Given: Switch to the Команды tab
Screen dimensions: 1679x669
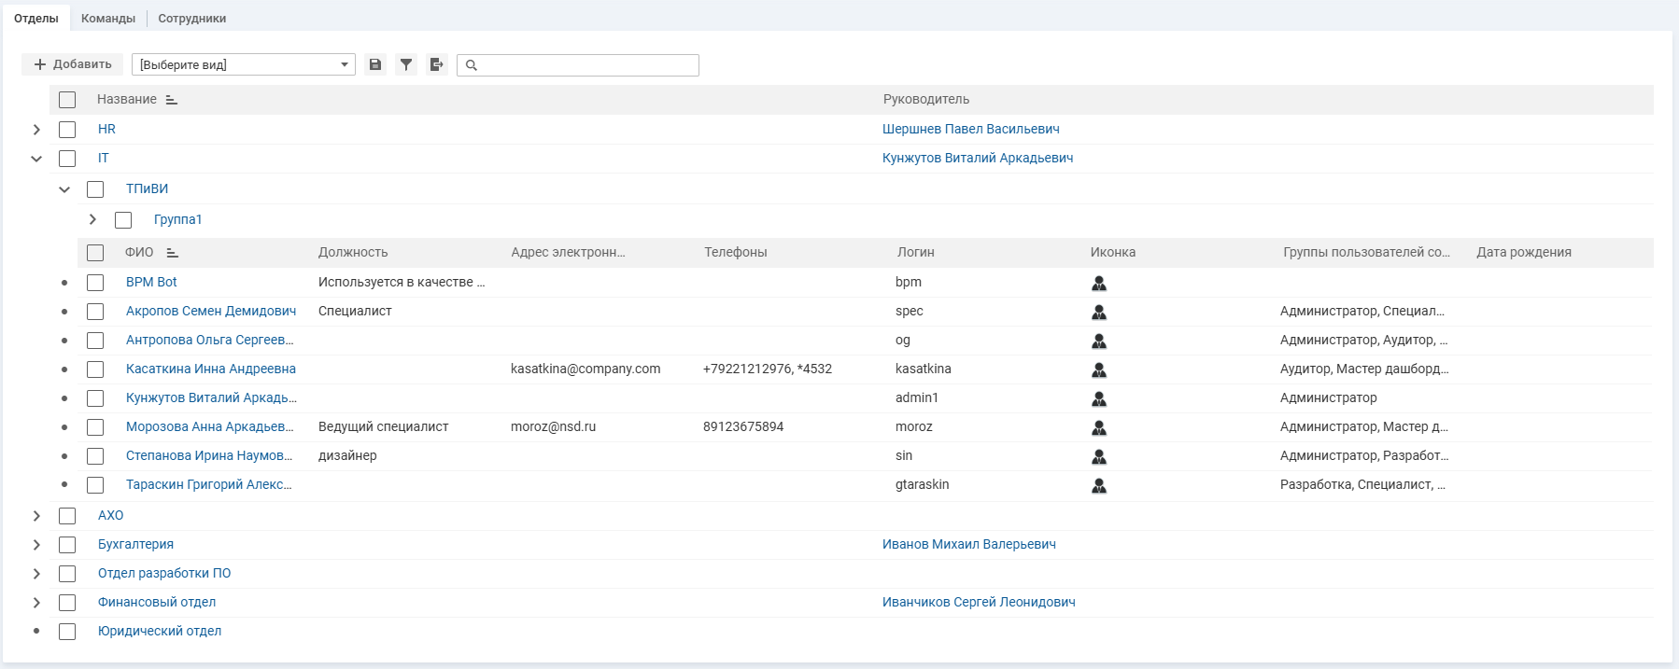Looking at the screenshot, I should (x=108, y=19).
